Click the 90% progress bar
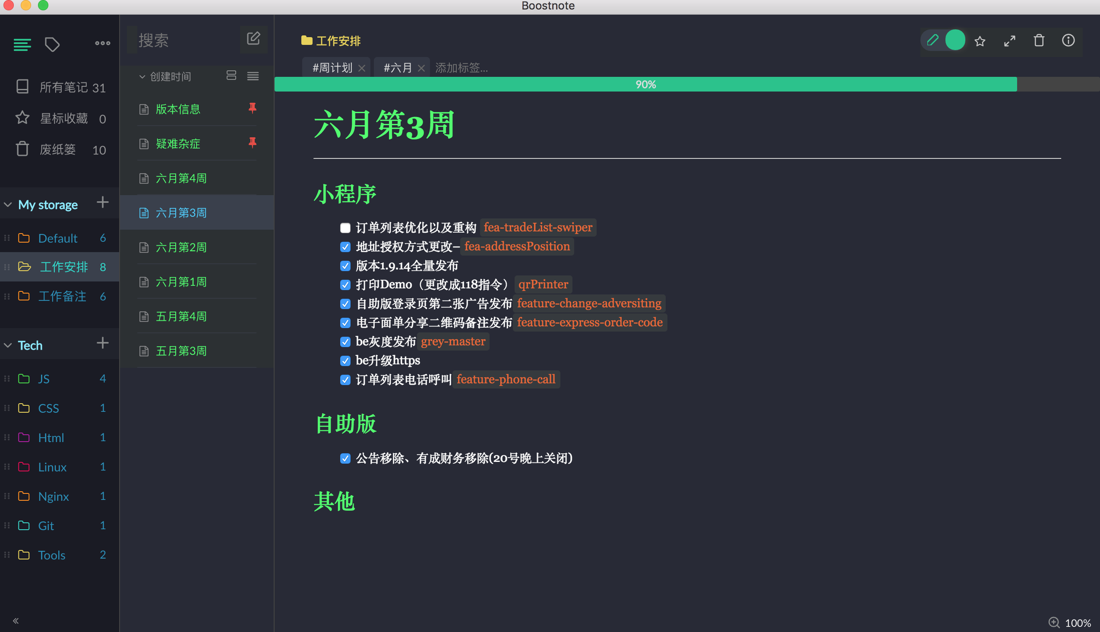The width and height of the screenshot is (1100, 632). (x=645, y=84)
